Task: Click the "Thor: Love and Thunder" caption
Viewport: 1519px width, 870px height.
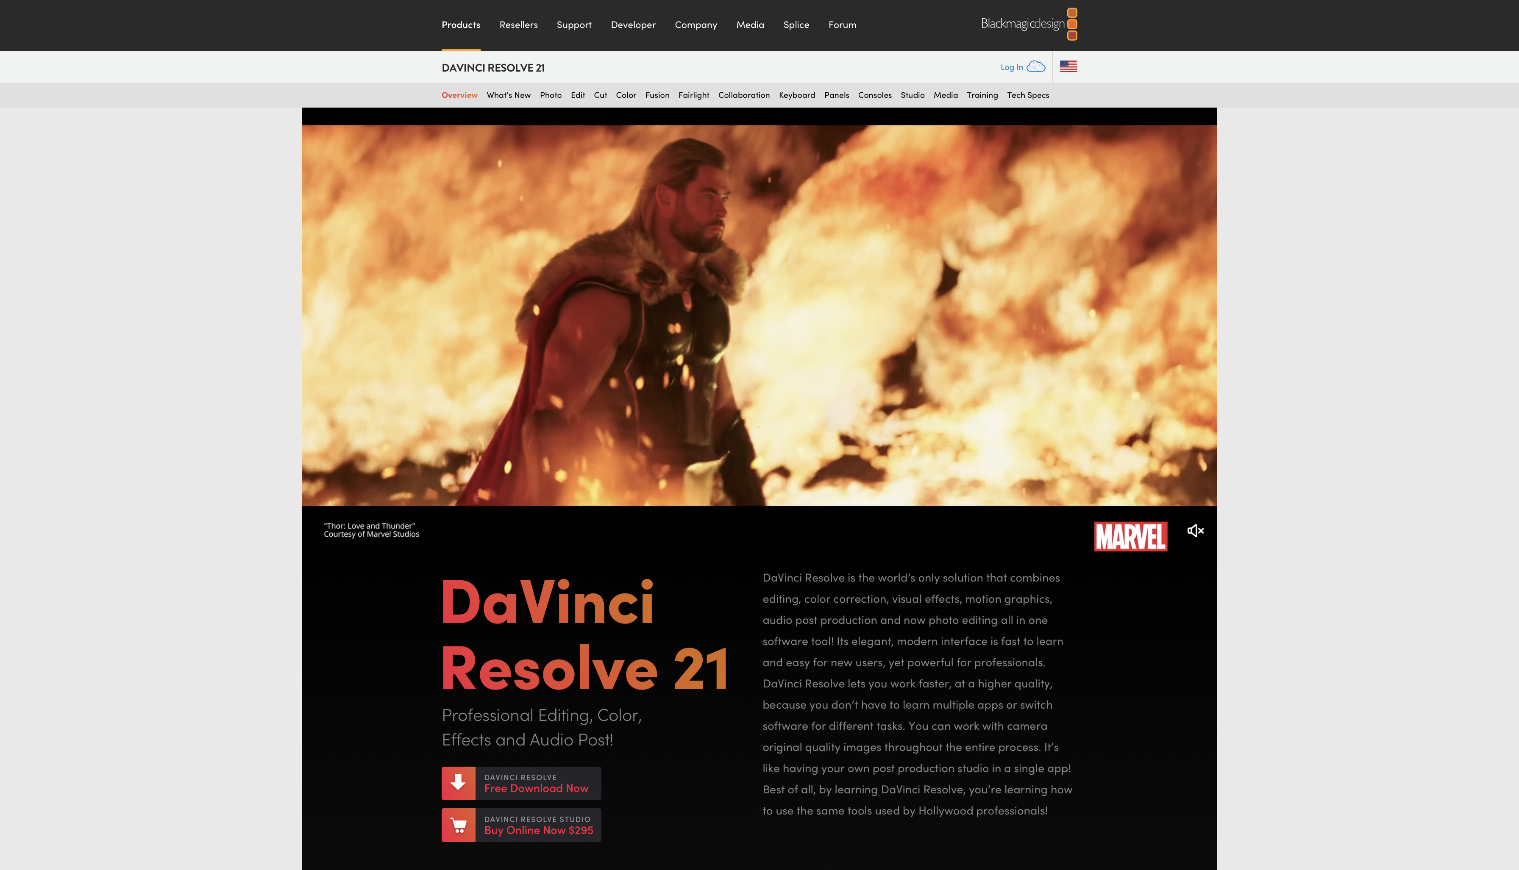Action: pyautogui.click(x=370, y=526)
